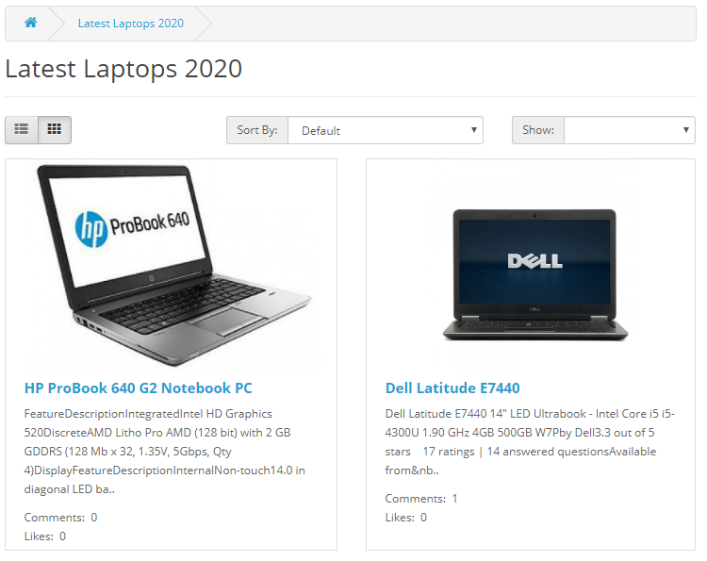Click the Show dropdown arrow

686,130
